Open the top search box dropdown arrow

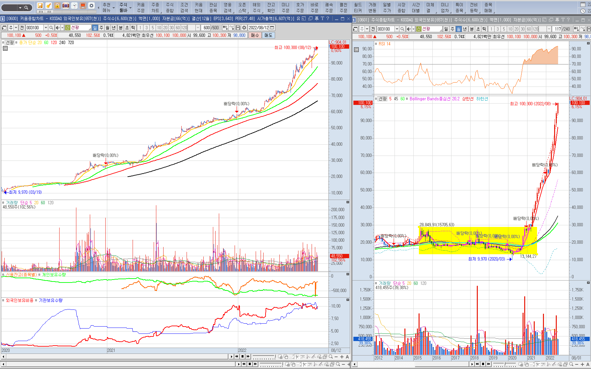pos(20,8)
